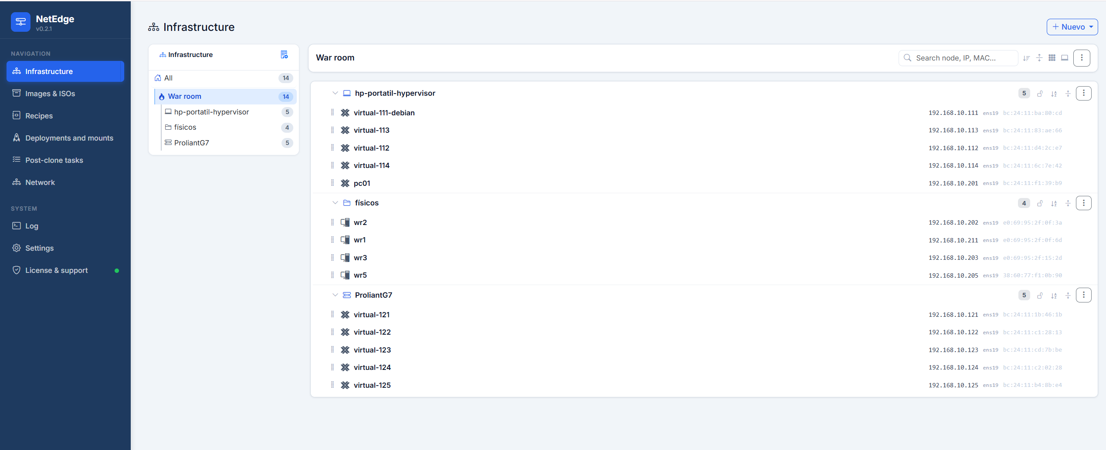Click IP address 192.168.10.201
The width and height of the screenshot is (1106, 450).
coord(953,183)
